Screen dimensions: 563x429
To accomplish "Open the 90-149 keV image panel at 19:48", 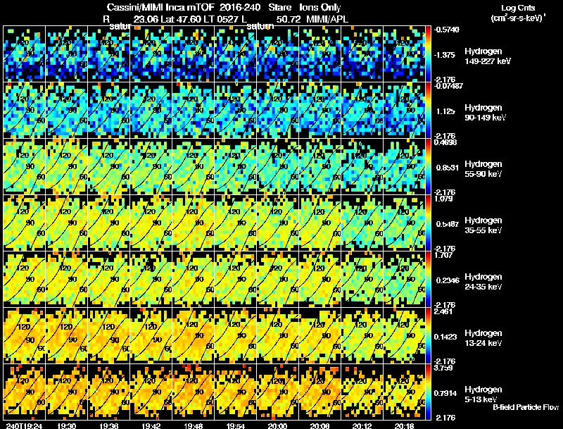I will tap(193, 110).
